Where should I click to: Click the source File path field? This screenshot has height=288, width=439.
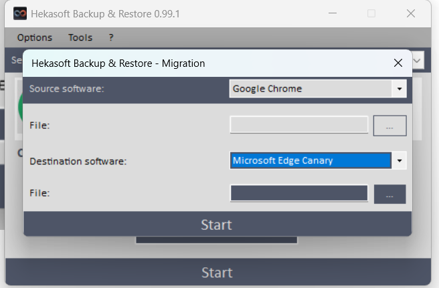(x=298, y=125)
